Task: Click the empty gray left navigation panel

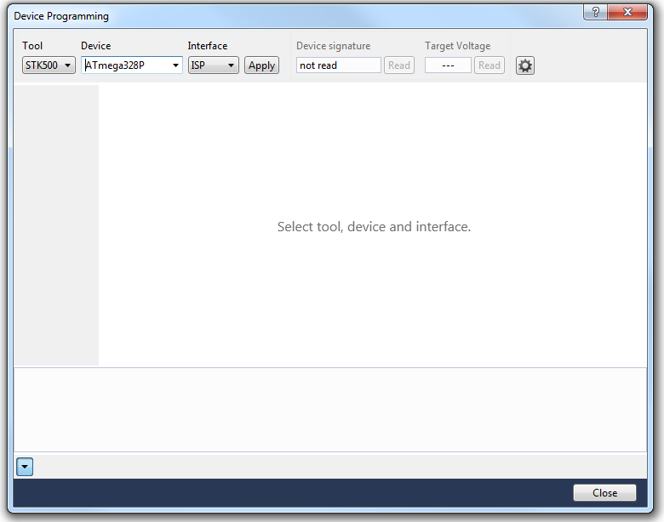Action: pyautogui.click(x=56, y=225)
